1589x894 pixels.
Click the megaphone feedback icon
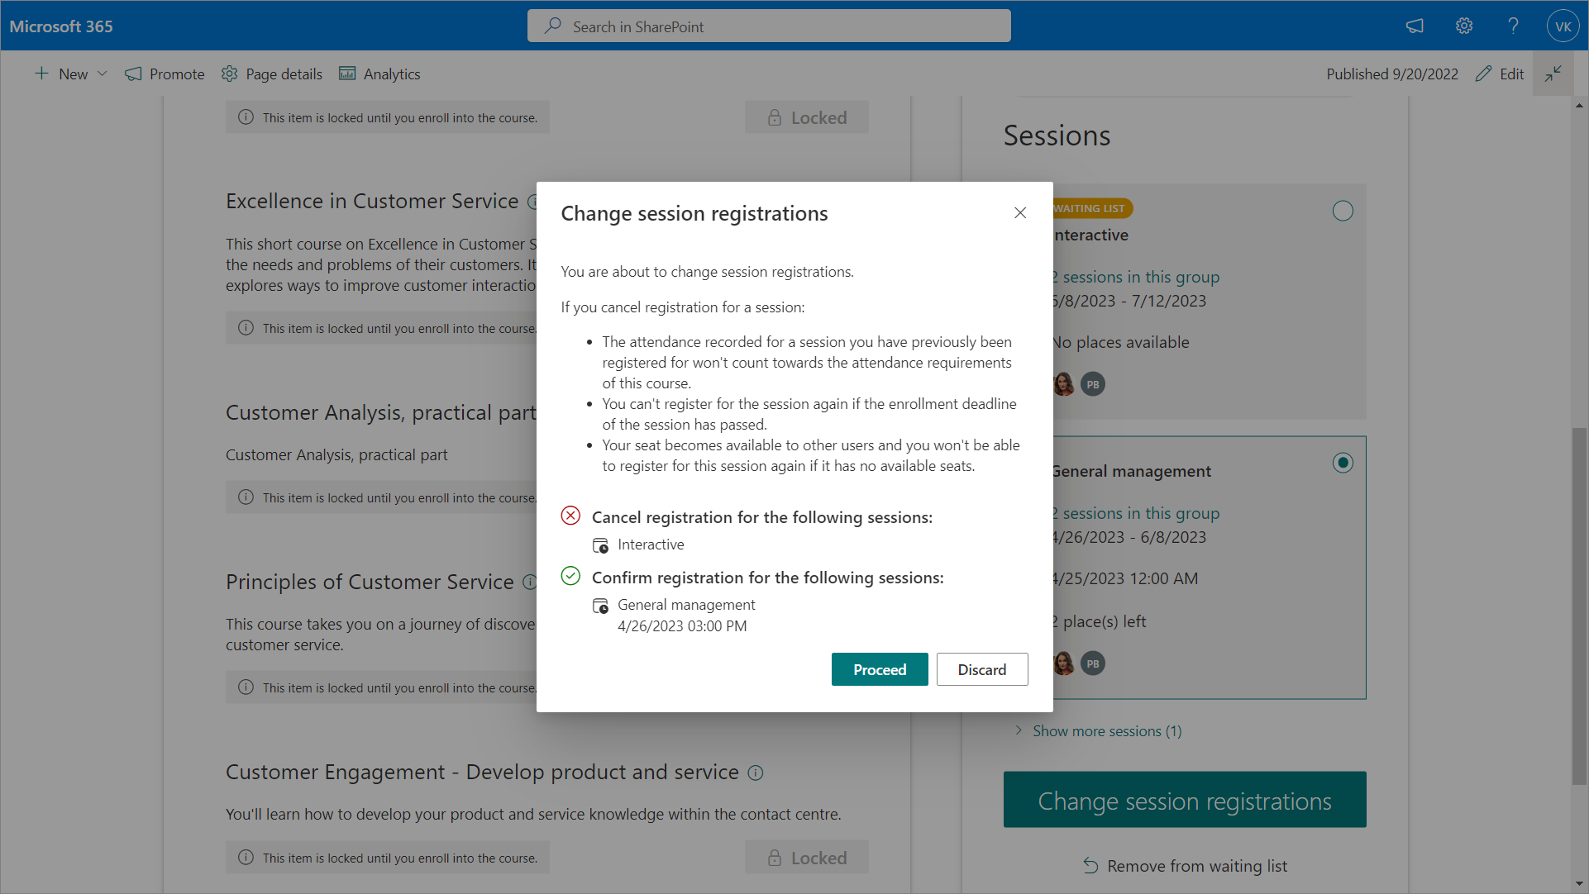click(1415, 26)
